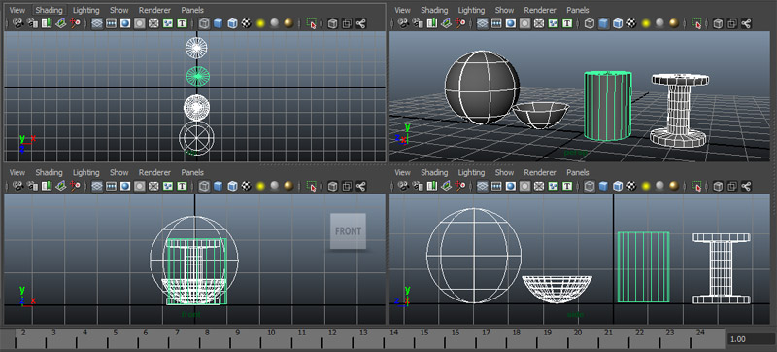Enable Wireframe shading in persp panel
The image size is (777, 352).
click(x=590, y=23)
